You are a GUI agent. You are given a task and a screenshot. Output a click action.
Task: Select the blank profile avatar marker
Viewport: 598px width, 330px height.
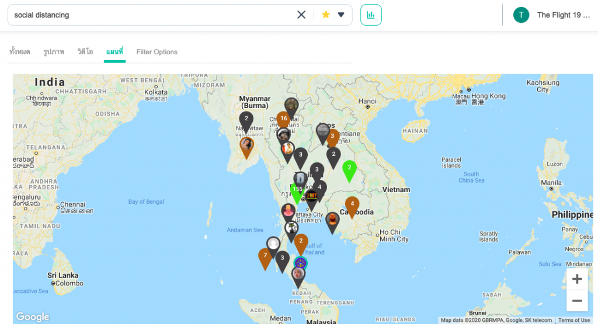pos(273,245)
